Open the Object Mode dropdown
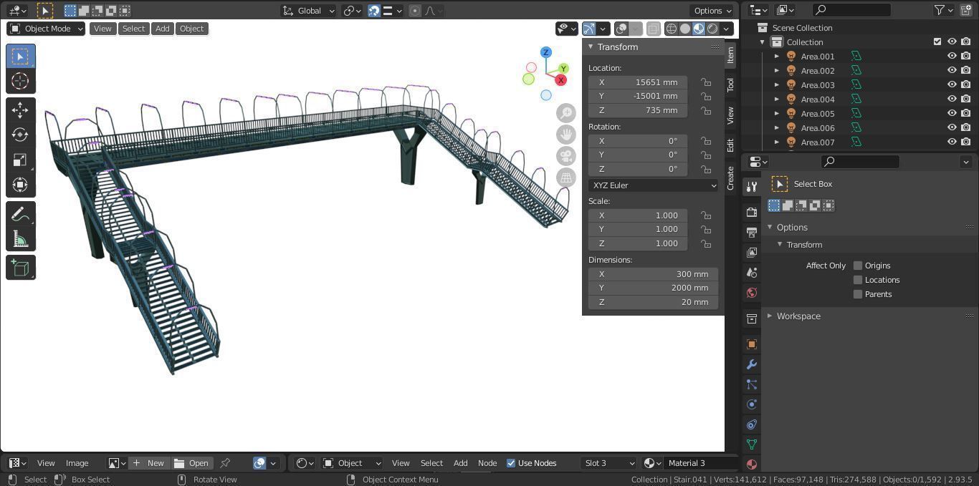 click(46, 29)
